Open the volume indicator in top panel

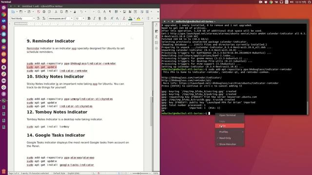point(292,2)
